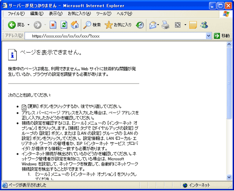Close the Internet Explorer window
Screen dimensions: 234x191
click(229, 6)
